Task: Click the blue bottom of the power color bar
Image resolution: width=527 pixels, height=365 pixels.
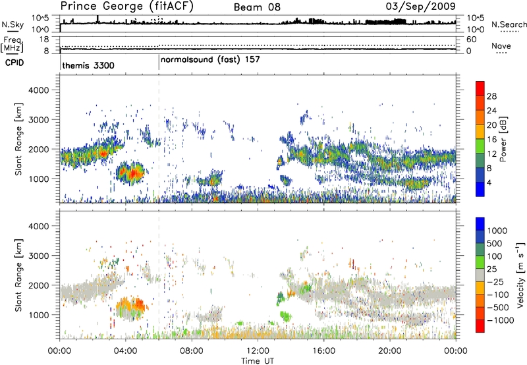Action: (x=480, y=190)
